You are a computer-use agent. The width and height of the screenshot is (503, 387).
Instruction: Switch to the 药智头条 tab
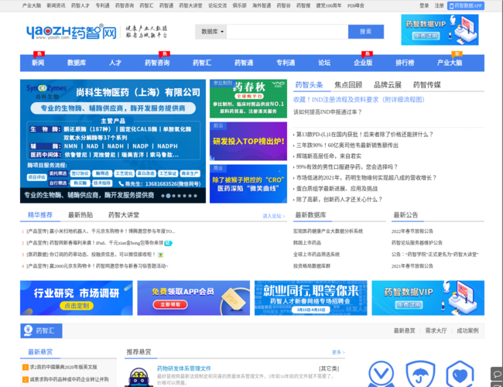tap(309, 85)
